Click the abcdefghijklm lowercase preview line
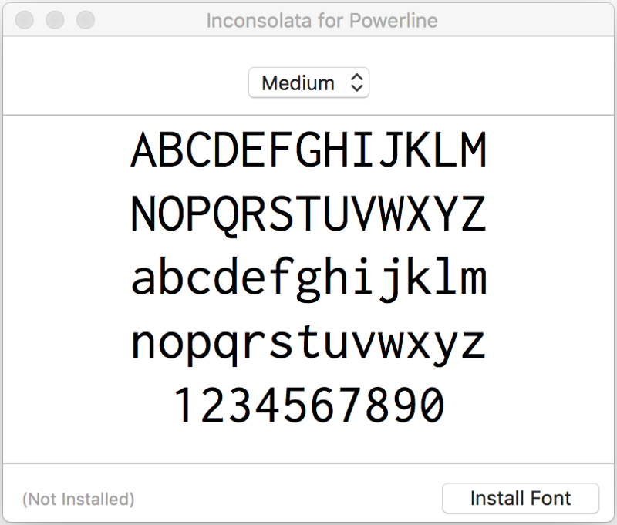This screenshot has width=617, height=525. coord(309,278)
